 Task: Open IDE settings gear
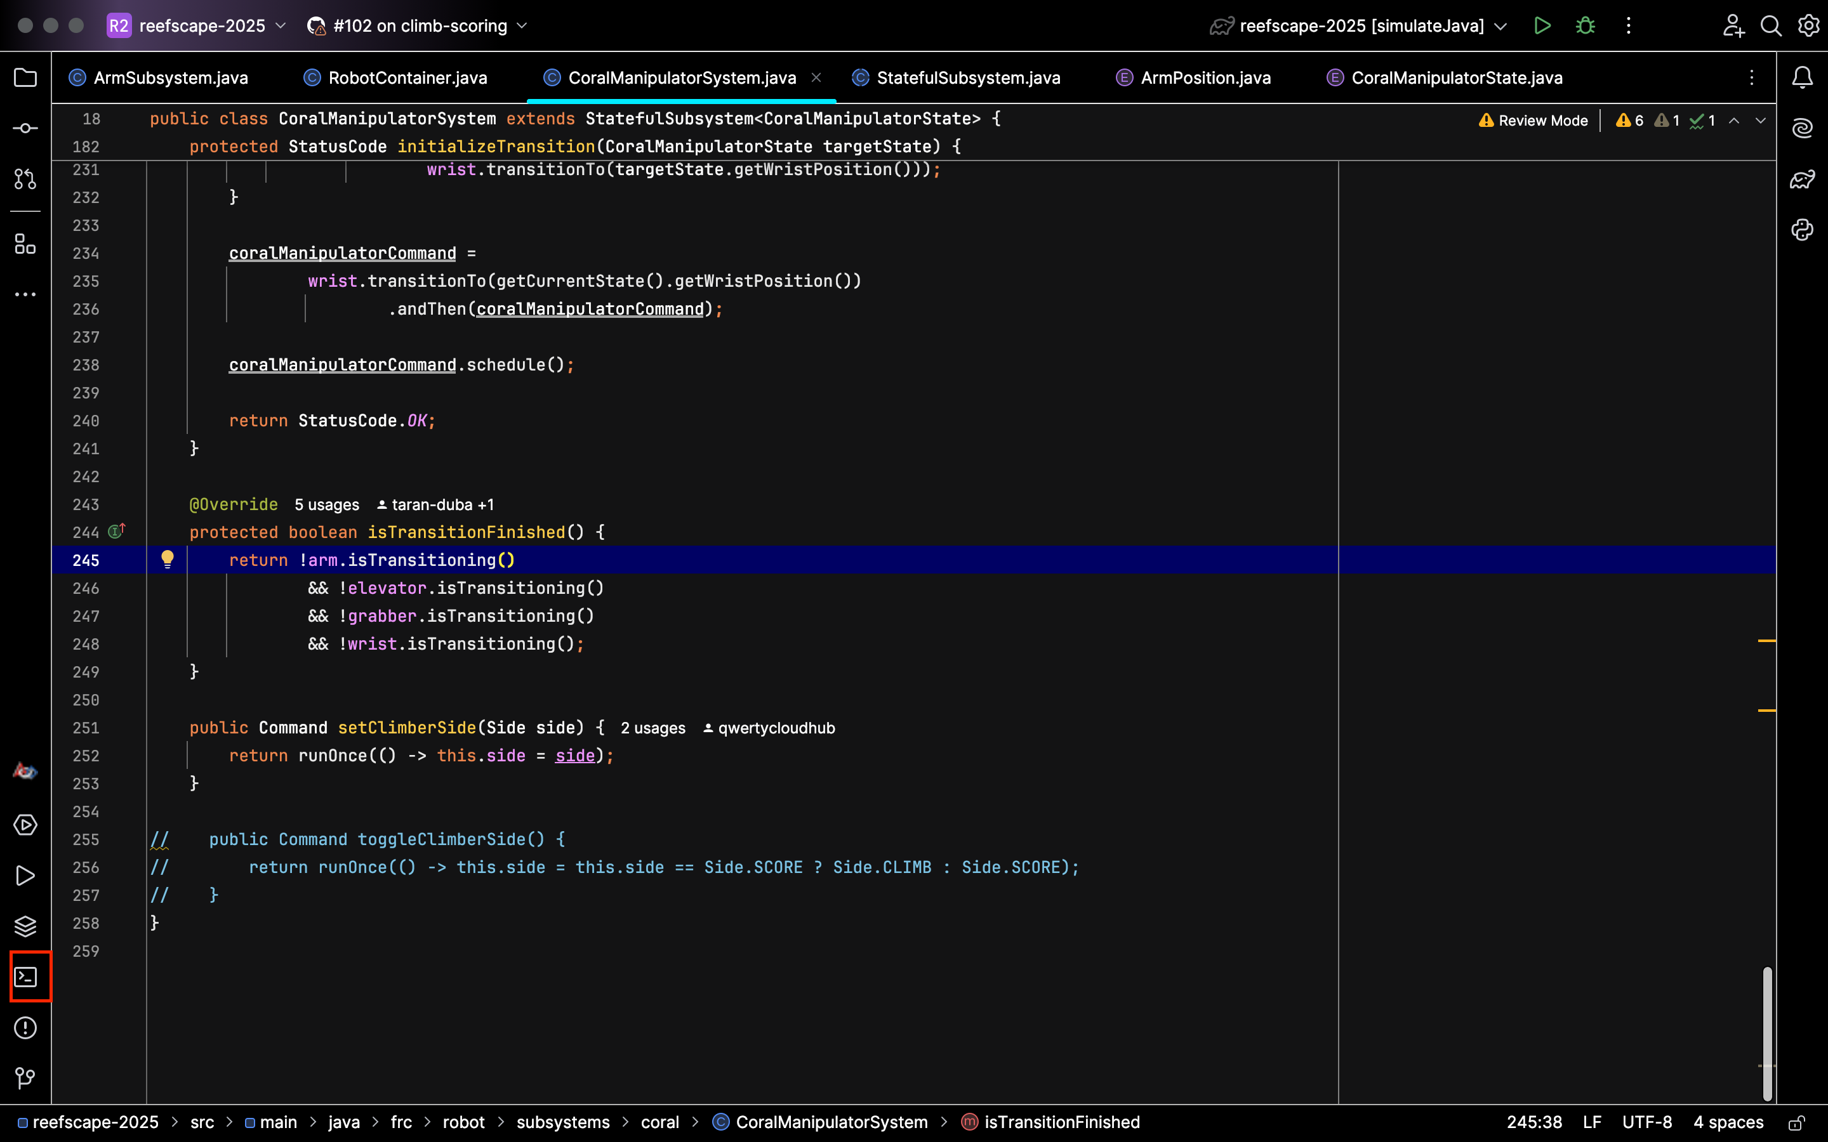point(1809,25)
